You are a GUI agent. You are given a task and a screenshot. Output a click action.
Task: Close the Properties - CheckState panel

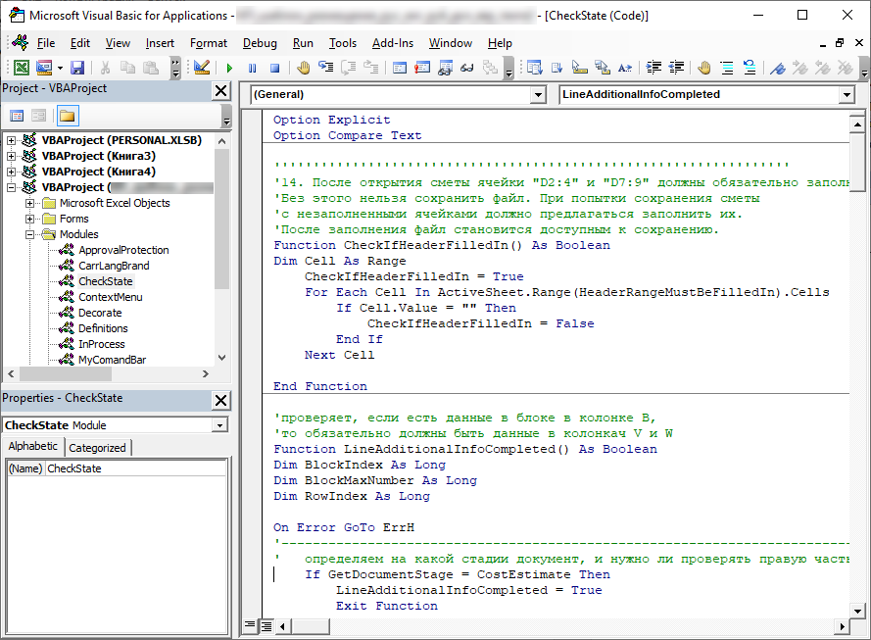click(221, 400)
